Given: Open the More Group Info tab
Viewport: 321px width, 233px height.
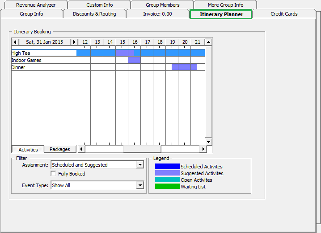Looking at the screenshot, I should pyautogui.click(x=226, y=5).
